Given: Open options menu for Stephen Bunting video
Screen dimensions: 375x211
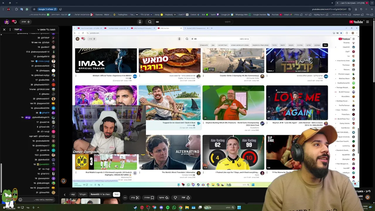Looking at the screenshot, I should click(x=203, y=123).
